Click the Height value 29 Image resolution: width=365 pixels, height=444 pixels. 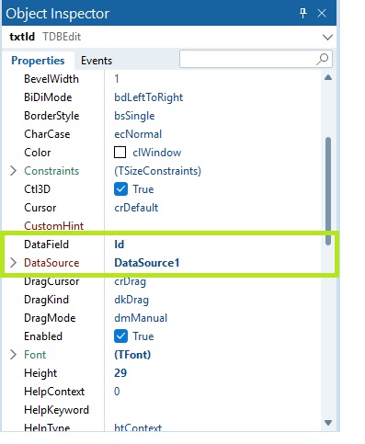pyautogui.click(x=120, y=373)
